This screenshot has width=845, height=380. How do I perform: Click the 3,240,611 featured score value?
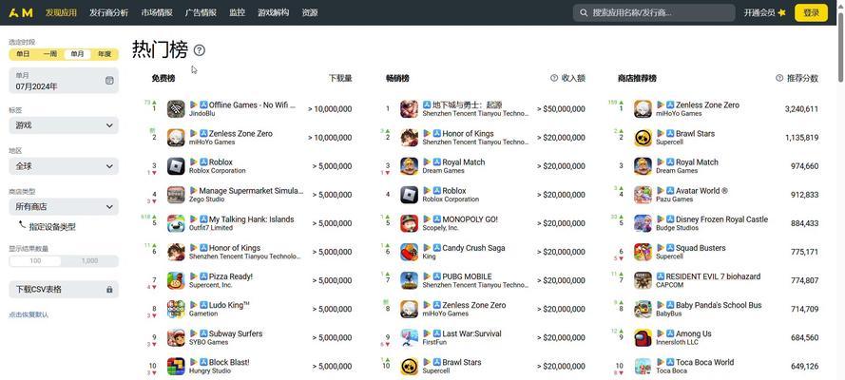click(801, 108)
